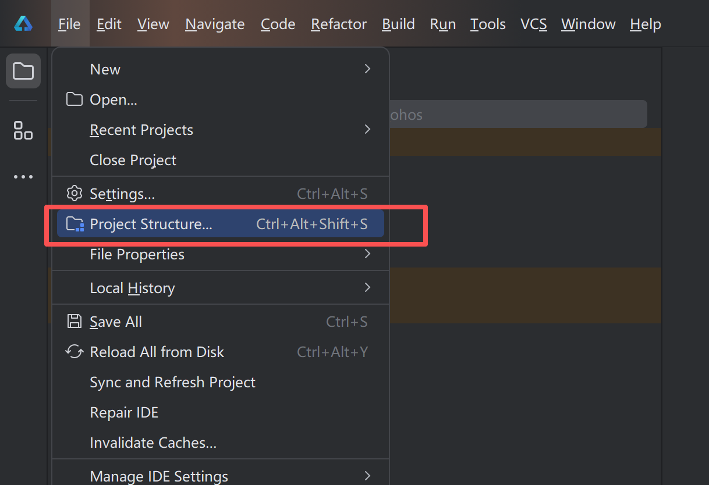Screen dimensions: 709x485
Task: Select Reload All from Disk entry
Action: point(221,352)
